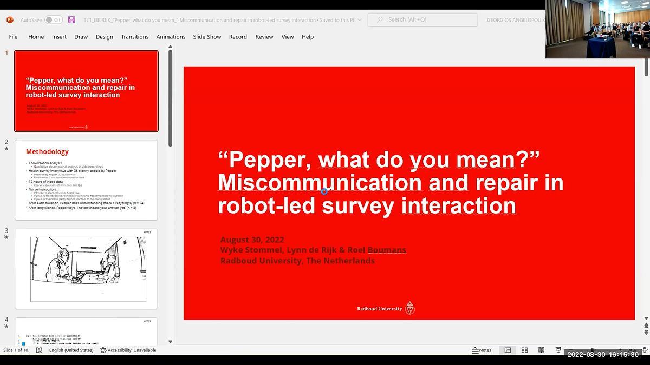Open Reading View from status bar
Viewport: 650px width, 365px height.
pos(541,350)
